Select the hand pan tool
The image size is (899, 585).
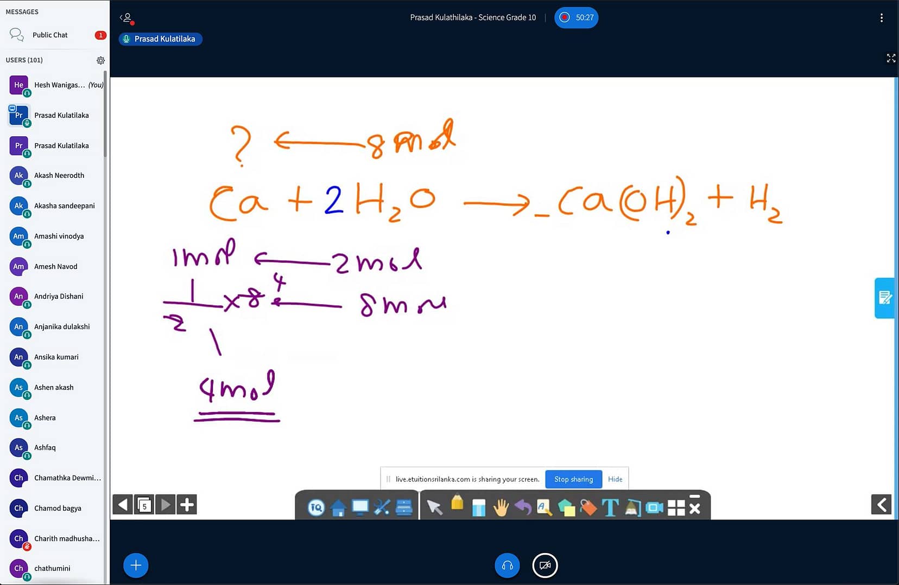[501, 507]
